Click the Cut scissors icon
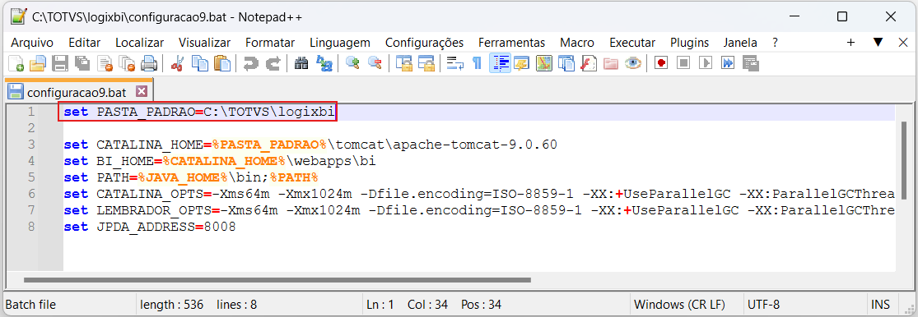918x317 pixels. (x=178, y=63)
